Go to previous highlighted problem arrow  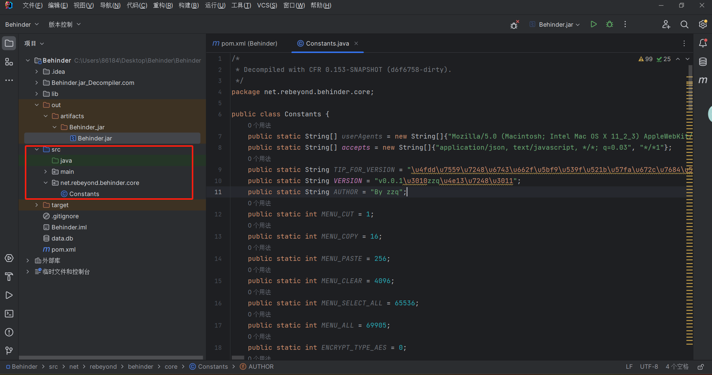(678, 59)
